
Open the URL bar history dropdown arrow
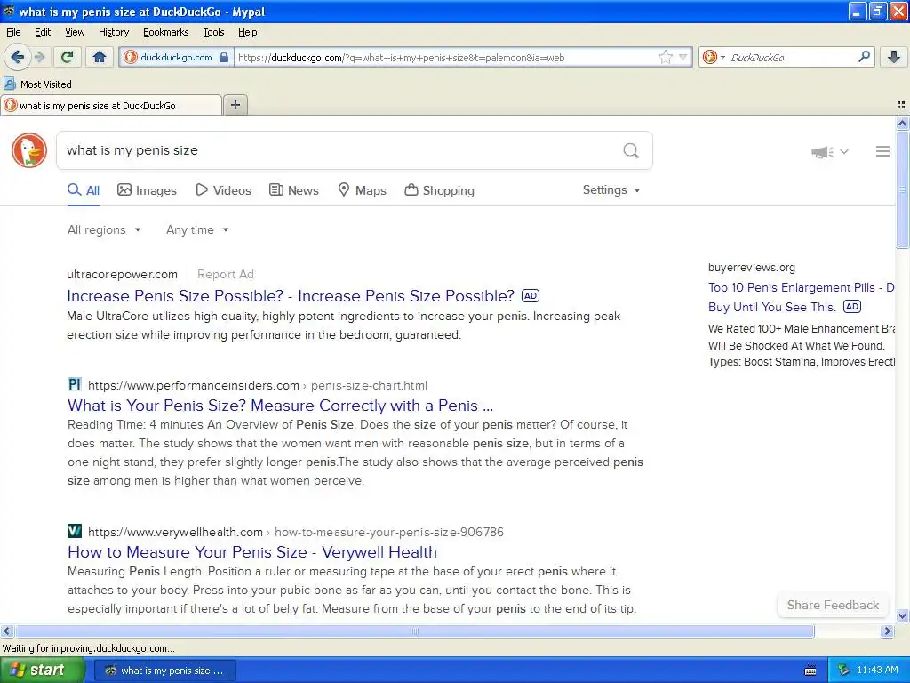pos(683,57)
